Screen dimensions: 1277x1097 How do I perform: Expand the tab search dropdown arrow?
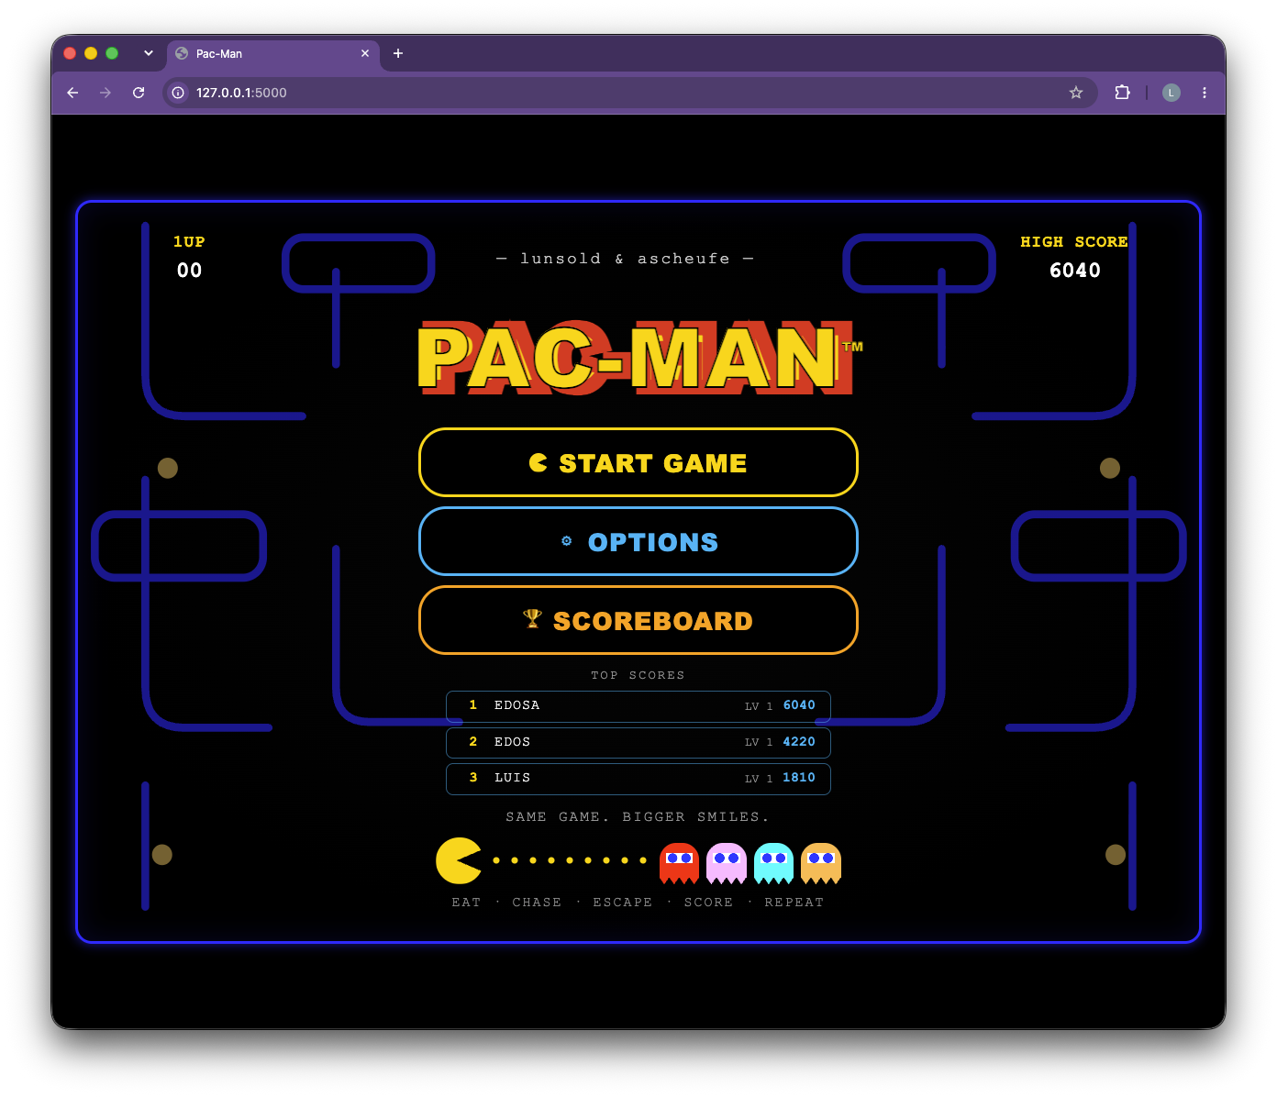tap(149, 53)
